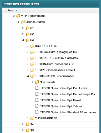Click the Spé Perf et Prépa Pix document icon

click(x=37, y=94)
